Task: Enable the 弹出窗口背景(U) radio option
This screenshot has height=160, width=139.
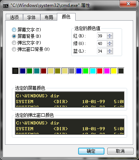Action: tap(31, 49)
